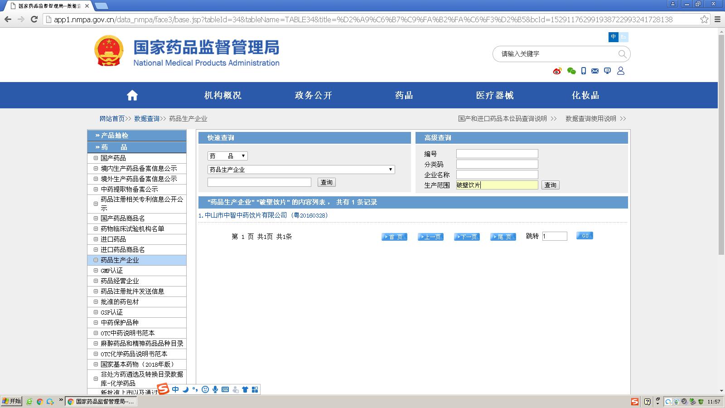
Task: Click the GO page jump button
Action: click(585, 235)
